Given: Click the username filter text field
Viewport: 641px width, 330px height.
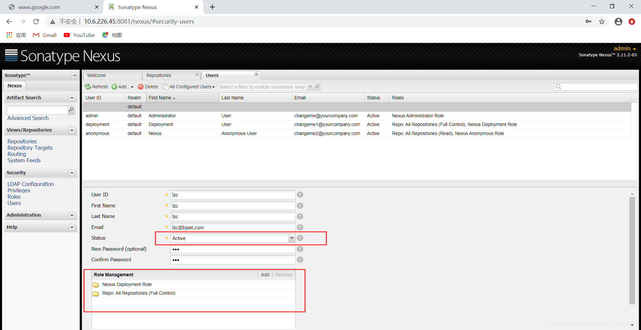Looking at the screenshot, I should pyautogui.click(x=262, y=87).
